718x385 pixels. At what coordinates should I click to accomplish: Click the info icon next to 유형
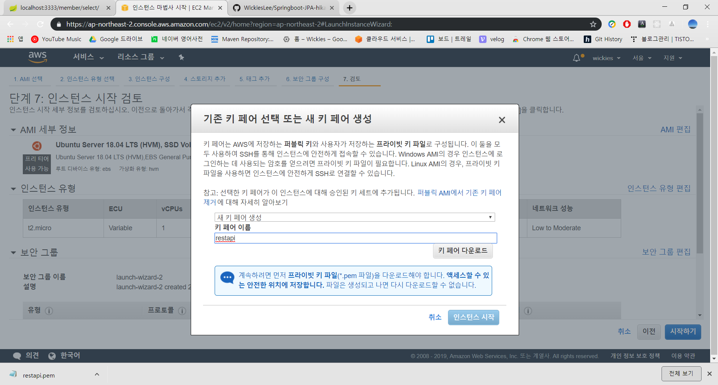click(49, 311)
